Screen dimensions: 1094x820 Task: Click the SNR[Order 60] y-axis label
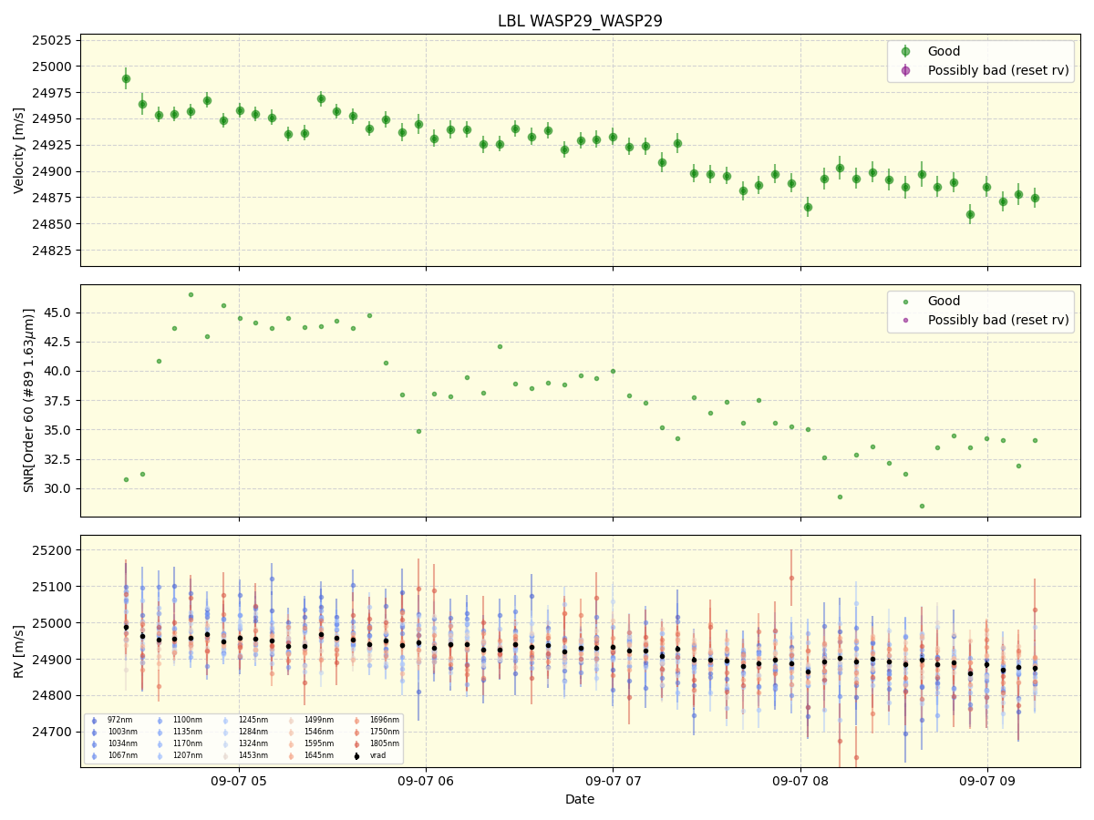(29, 400)
